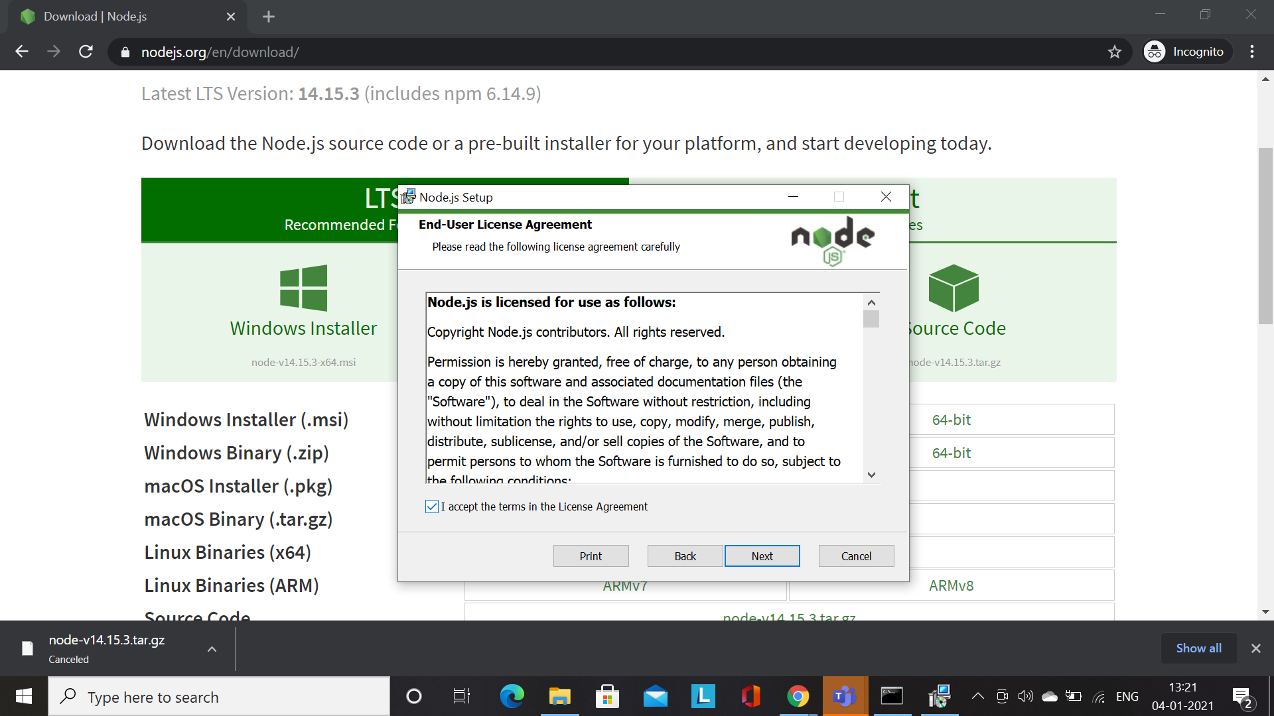The image size is (1274, 716).
Task: Open Chrome three-dot menu
Action: [x=1252, y=52]
